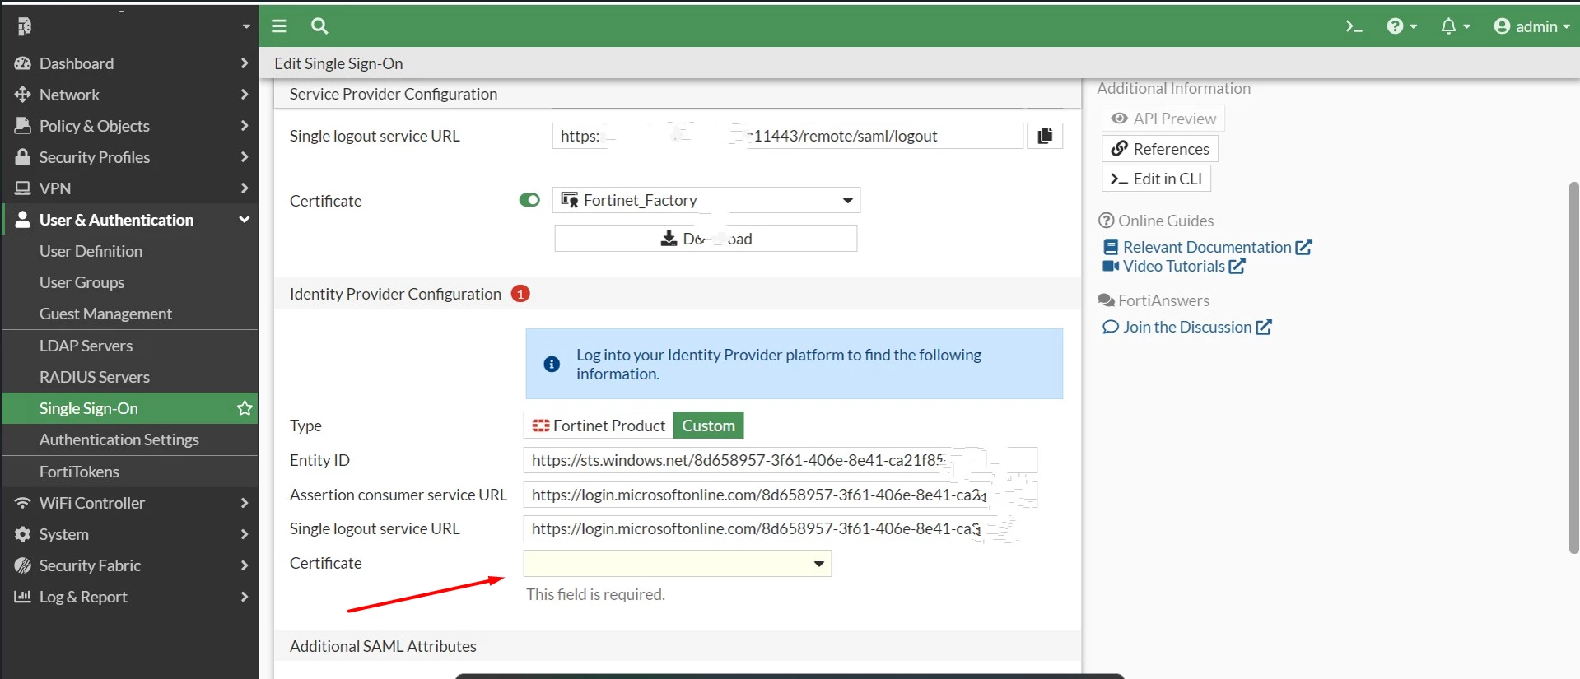Viewport: 1580px width, 679px height.
Task: Open the Video Tutorials link
Action: [x=1174, y=266]
